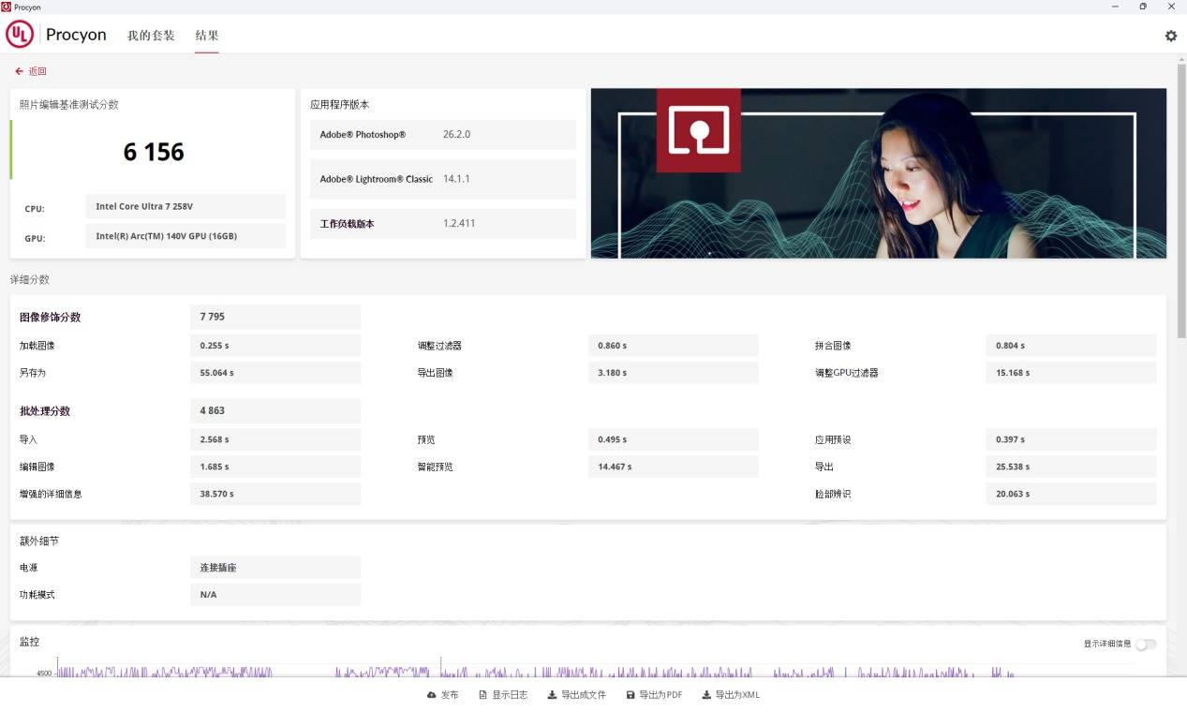1187x712 pixels.
Task: Export results with 导出为PDF
Action: 654,695
